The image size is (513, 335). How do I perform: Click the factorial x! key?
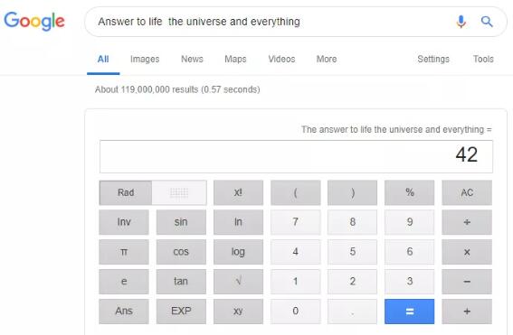click(x=238, y=192)
